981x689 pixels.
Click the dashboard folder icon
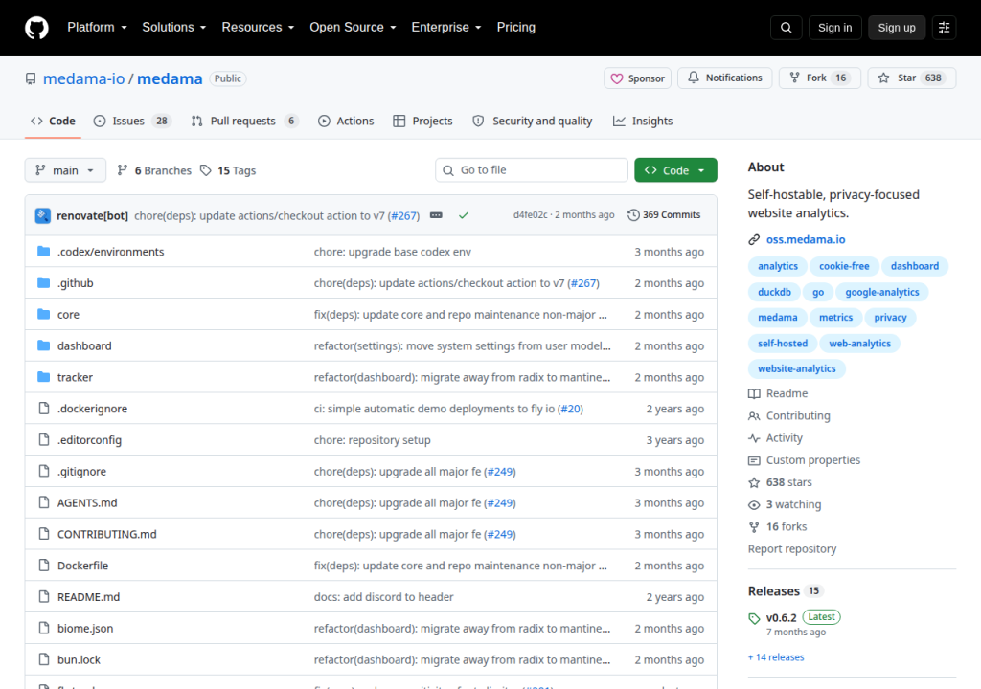[44, 345]
